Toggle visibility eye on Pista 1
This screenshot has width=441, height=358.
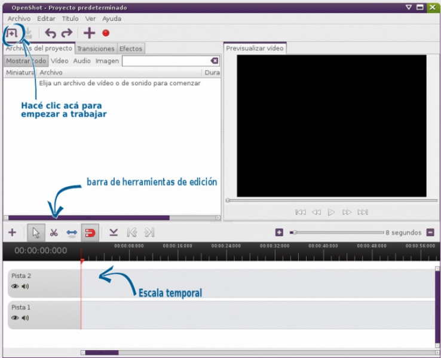click(15, 318)
